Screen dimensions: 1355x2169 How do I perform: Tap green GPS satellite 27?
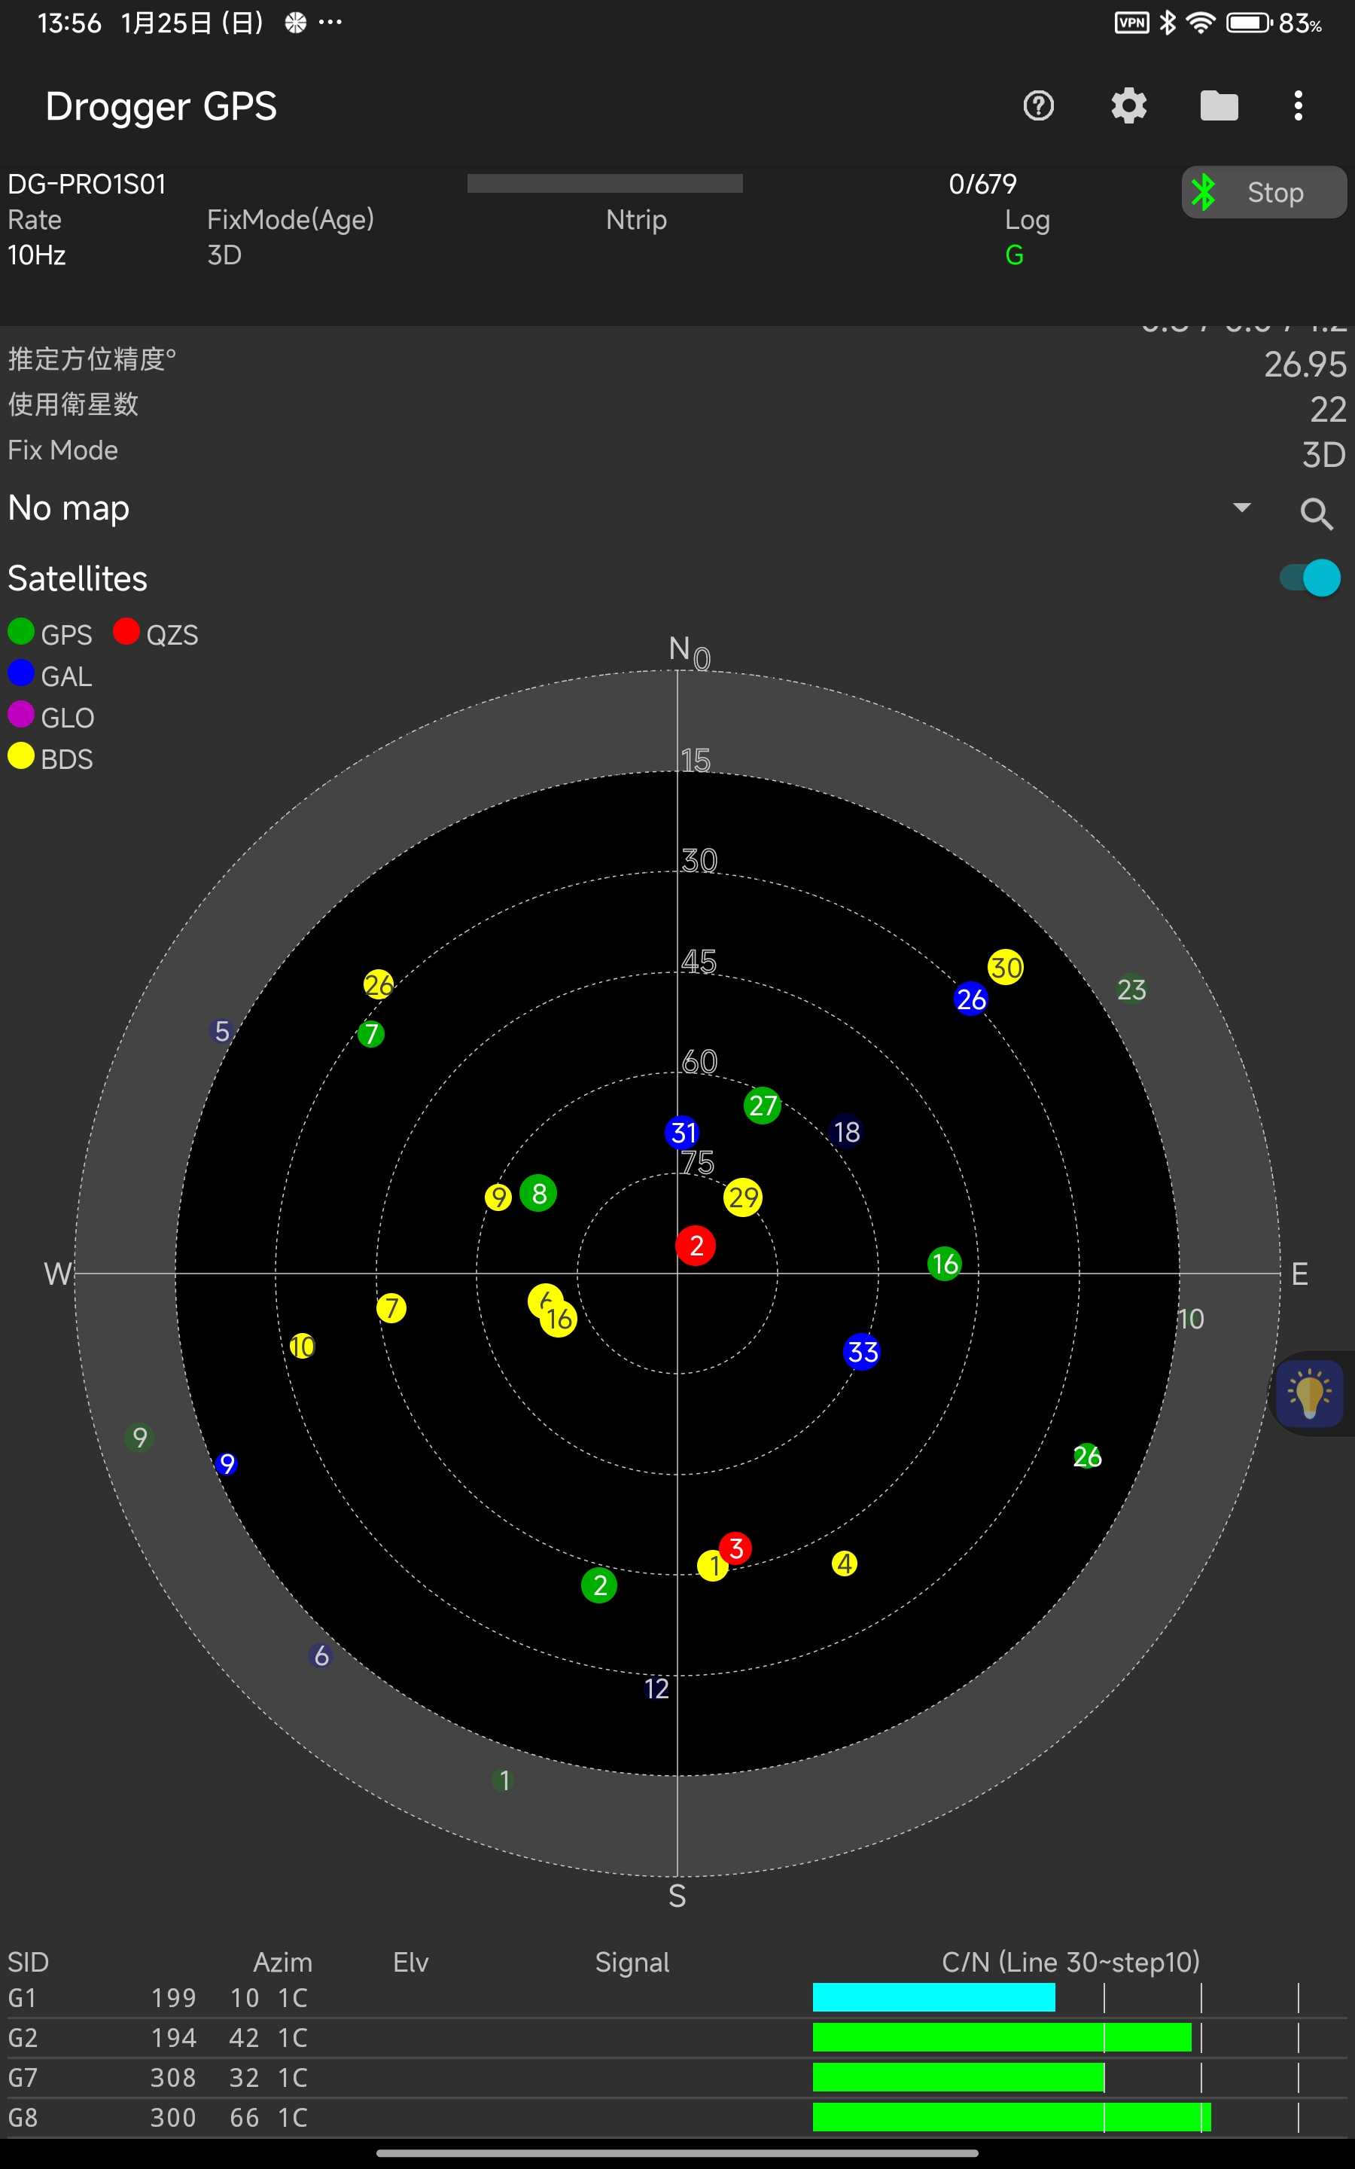pos(763,1106)
